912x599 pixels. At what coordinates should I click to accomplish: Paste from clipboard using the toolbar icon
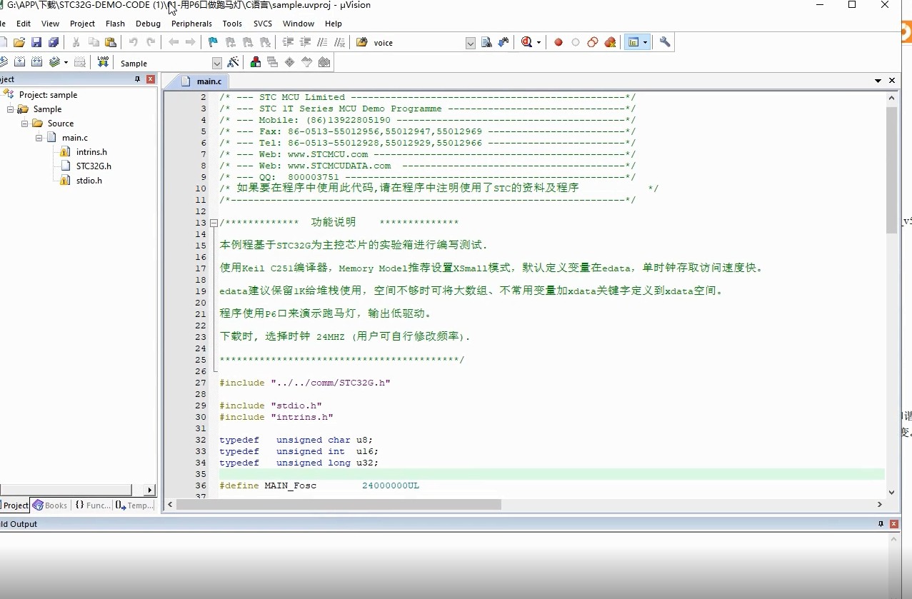(x=111, y=43)
